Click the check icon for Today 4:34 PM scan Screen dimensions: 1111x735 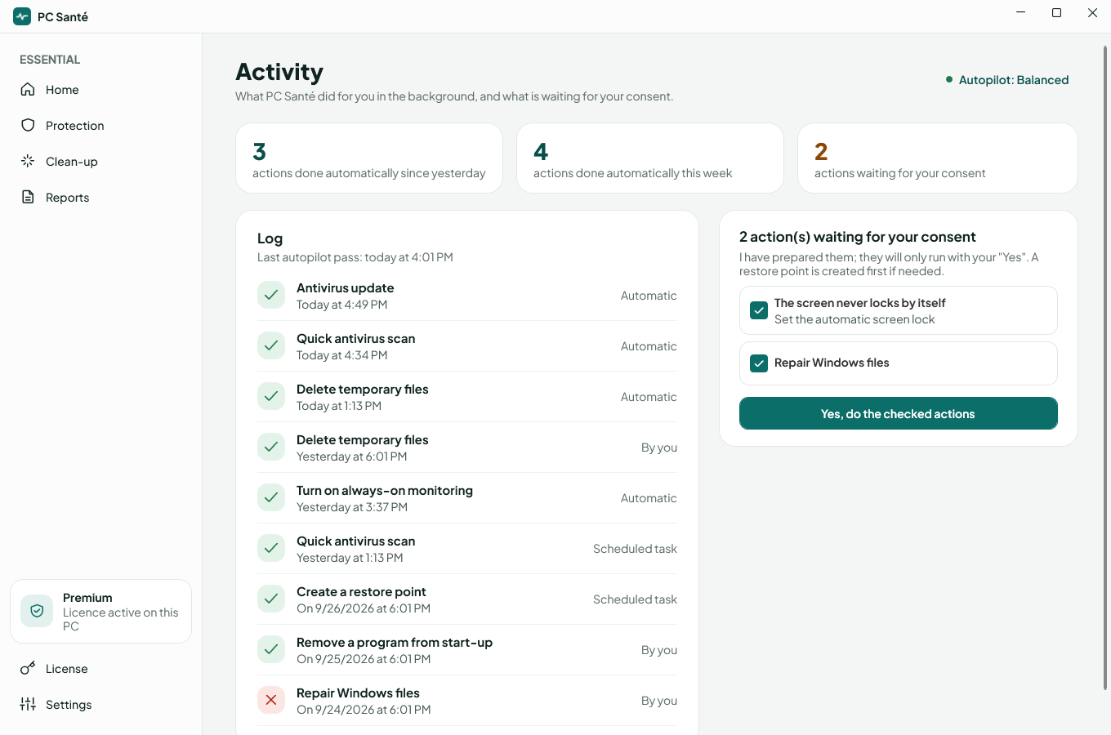pos(271,345)
